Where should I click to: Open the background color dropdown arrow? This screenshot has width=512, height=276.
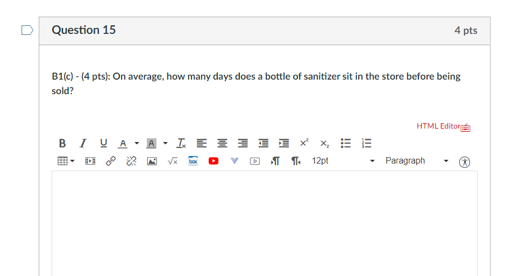[x=165, y=143]
